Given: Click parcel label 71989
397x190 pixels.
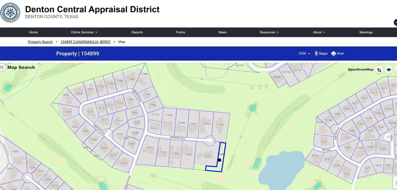Looking at the screenshot, I should tap(131, 79).
